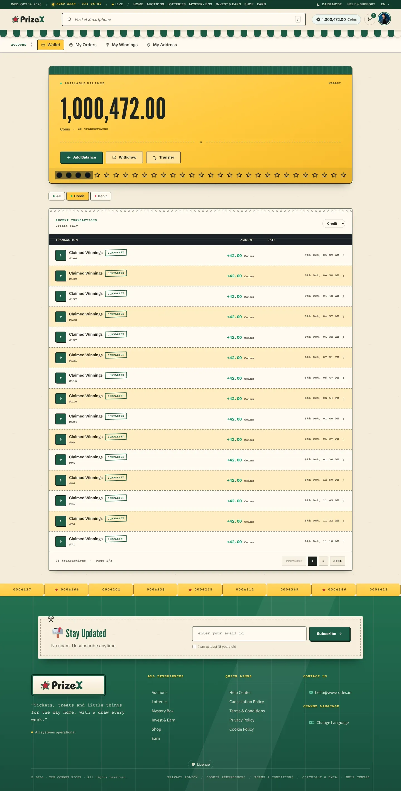401x791 pixels.
Task: Switch to the My Winnings tab
Action: [122, 45]
